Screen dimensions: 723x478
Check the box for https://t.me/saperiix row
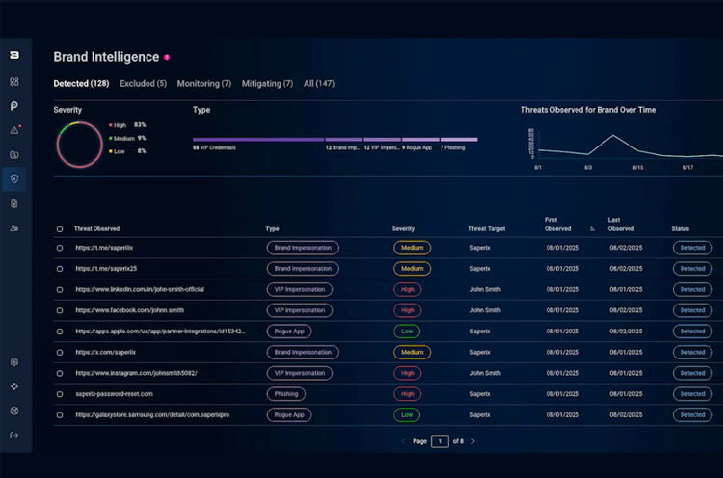click(x=60, y=248)
